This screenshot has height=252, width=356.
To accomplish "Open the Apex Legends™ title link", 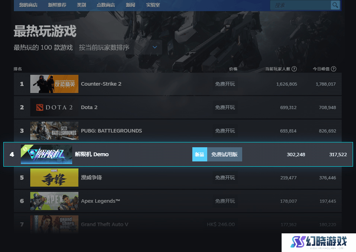I will (100, 201).
